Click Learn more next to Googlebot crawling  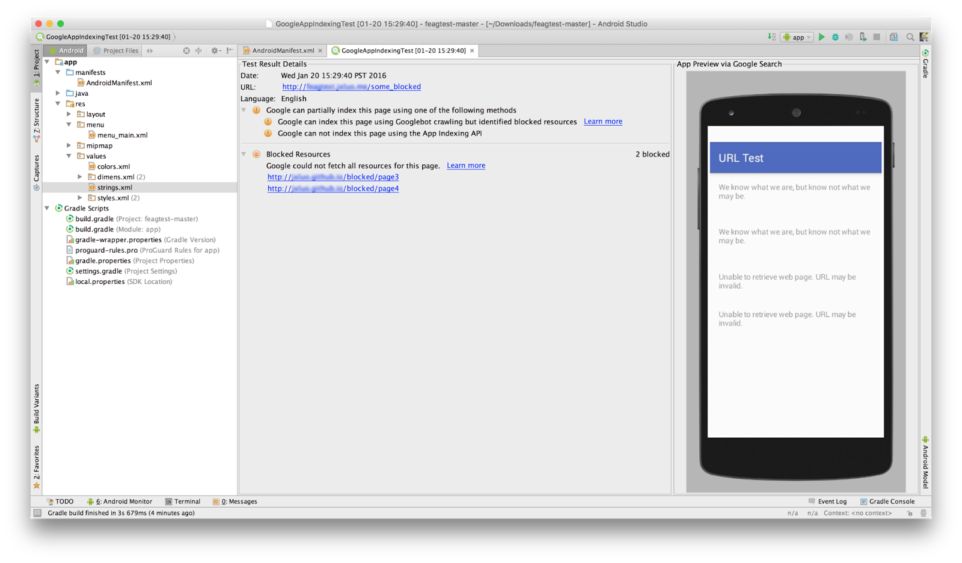pyautogui.click(x=603, y=122)
